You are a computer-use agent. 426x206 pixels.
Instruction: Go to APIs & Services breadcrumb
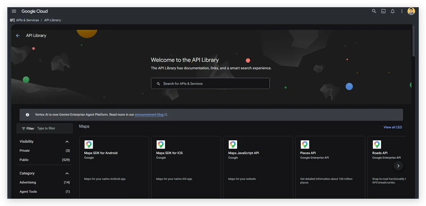pyautogui.click(x=27, y=20)
